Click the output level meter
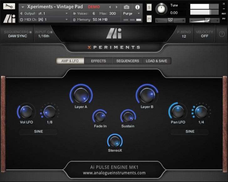The image size is (228, 182). 205,9
